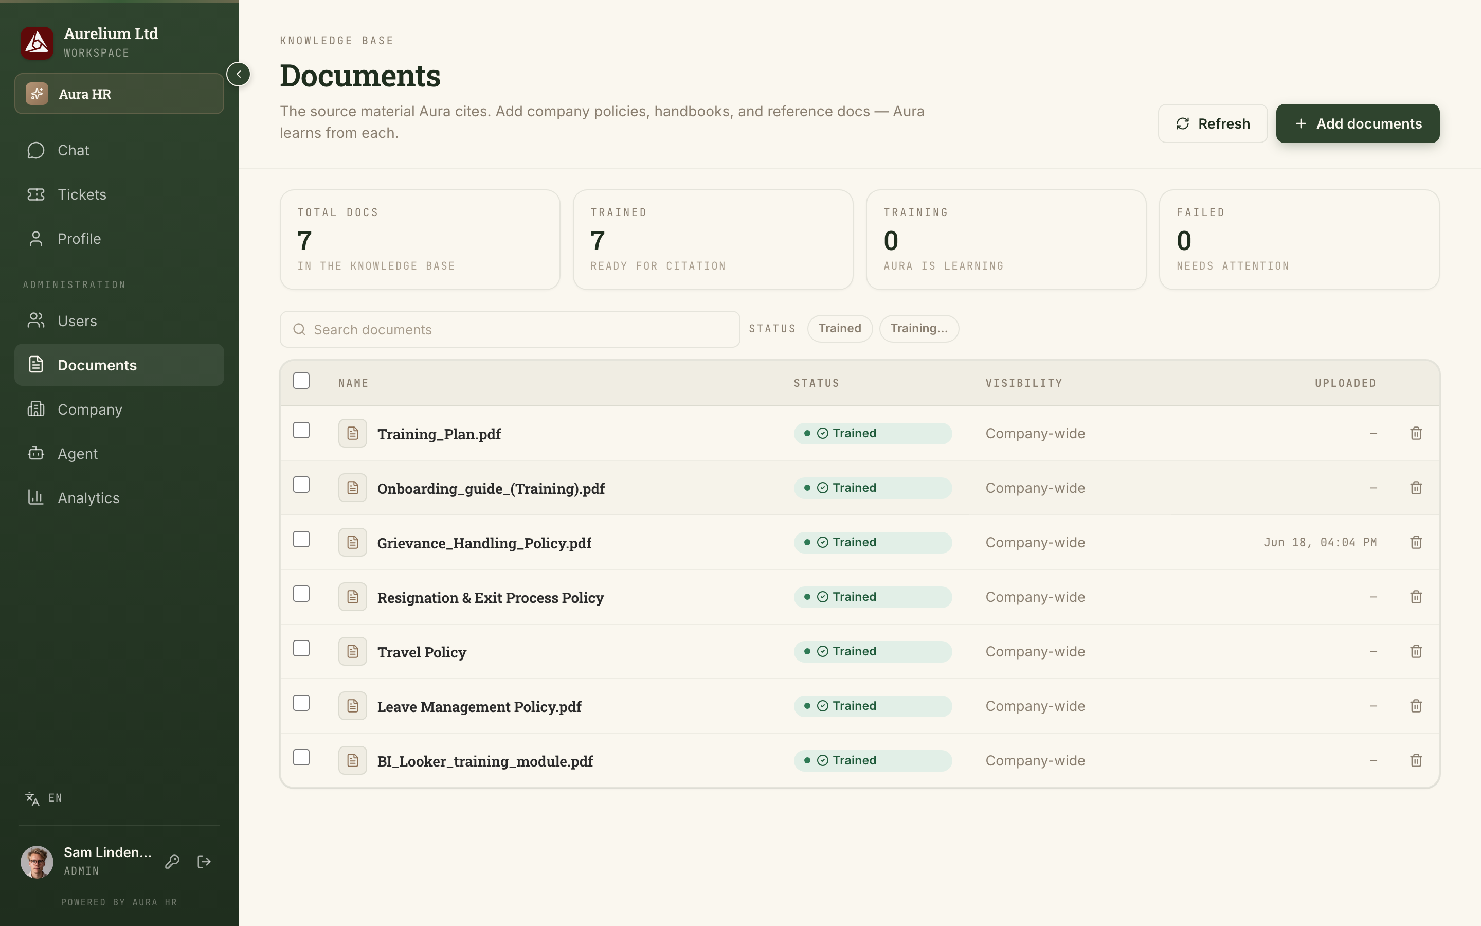
Task: Select Resignation & Exit Process Policy checkbox
Action: [301, 594]
